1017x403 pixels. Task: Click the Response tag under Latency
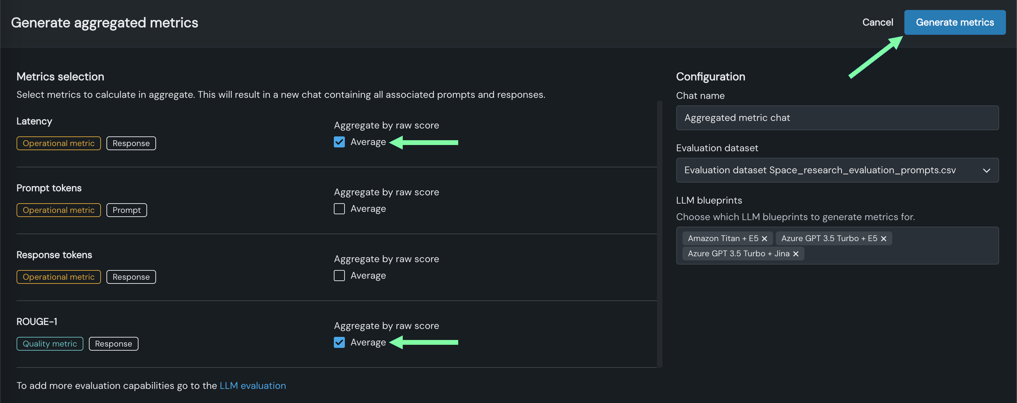click(131, 143)
